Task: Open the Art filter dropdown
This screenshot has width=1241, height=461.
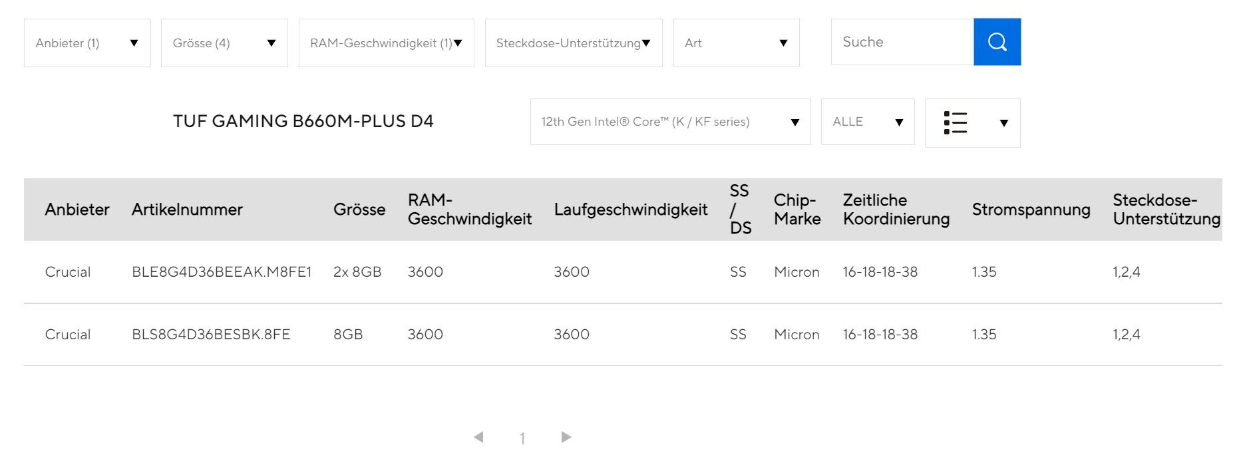Action: point(736,43)
